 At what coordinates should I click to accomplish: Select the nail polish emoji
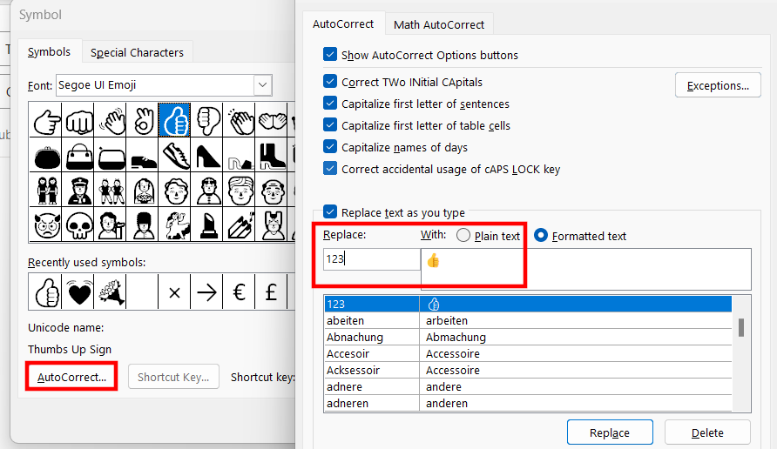click(240, 224)
